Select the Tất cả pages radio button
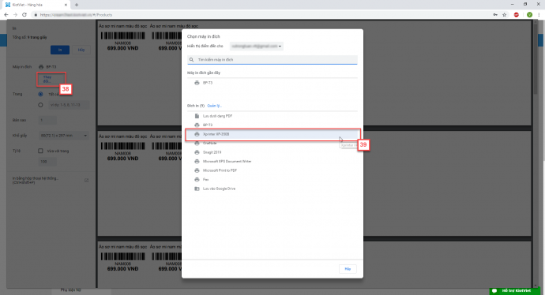This screenshot has height=295, width=545. pos(40,94)
